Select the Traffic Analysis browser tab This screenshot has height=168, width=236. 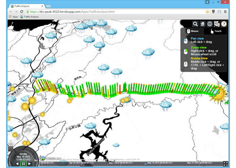tap(26, 6)
